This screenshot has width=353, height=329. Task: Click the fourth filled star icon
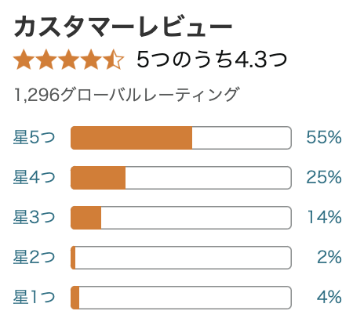[x=91, y=60]
